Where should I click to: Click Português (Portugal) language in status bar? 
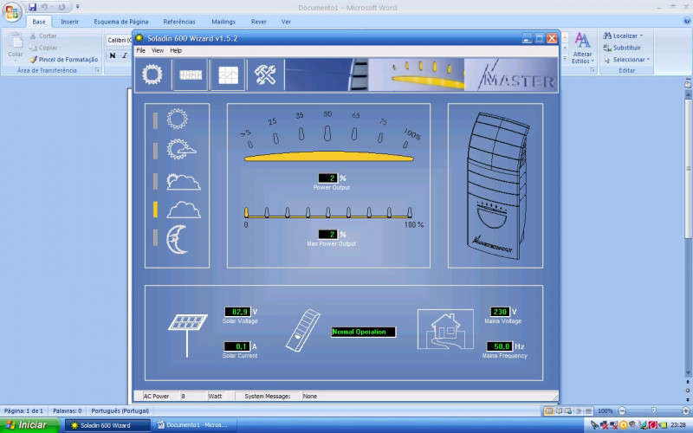coord(120,410)
